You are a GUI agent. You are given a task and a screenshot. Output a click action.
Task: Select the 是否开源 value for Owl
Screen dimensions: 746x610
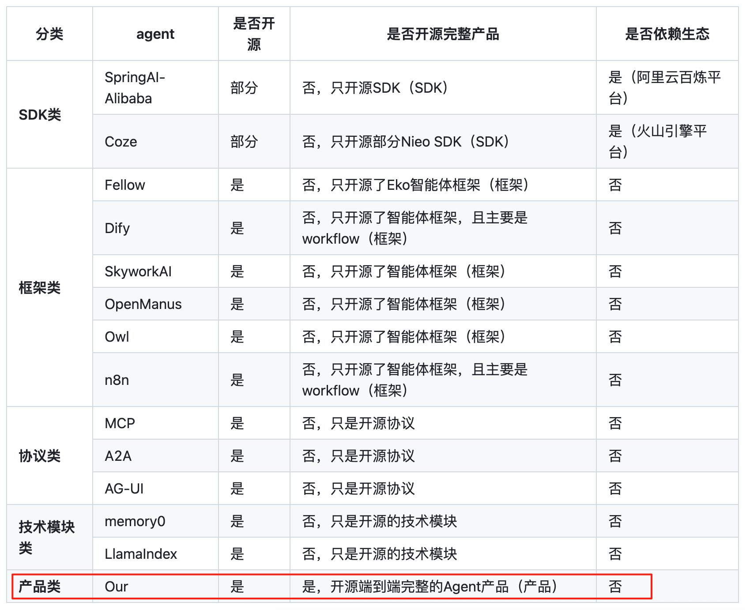pos(237,337)
